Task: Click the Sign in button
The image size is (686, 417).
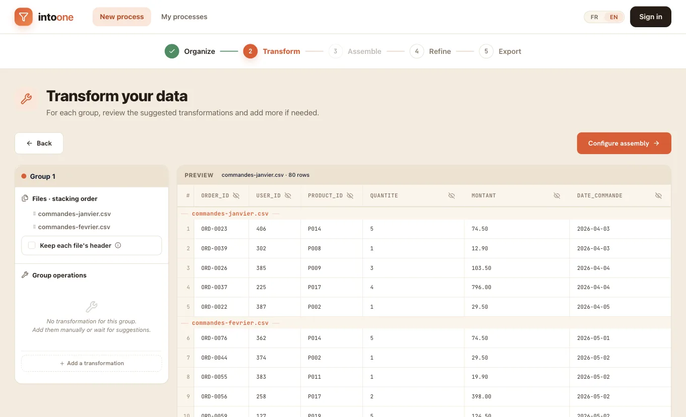Action: click(x=650, y=17)
